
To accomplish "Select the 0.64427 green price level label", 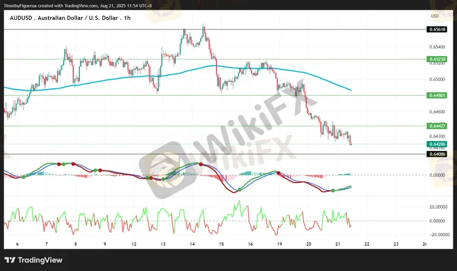I will coord(437,126).
